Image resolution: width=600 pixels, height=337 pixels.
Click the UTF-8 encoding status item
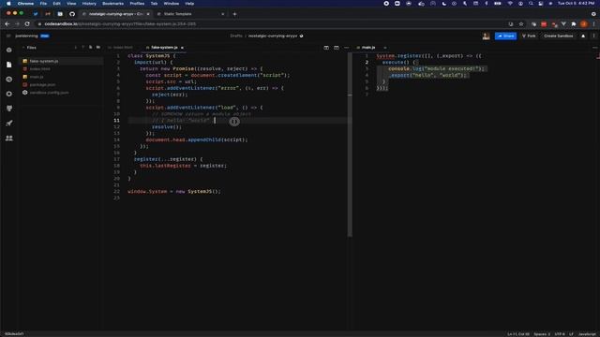point(559,334)
